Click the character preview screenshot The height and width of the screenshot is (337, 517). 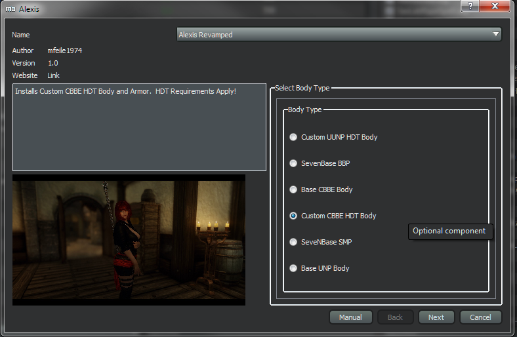coord(129,239)
